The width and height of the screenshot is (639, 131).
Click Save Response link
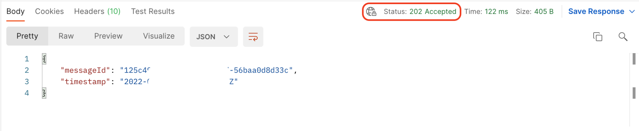pyautogui.click(x=596, y=11)
